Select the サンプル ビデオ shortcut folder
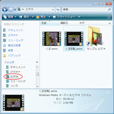The width and height of the screenshot is (114, 114). 95,37
